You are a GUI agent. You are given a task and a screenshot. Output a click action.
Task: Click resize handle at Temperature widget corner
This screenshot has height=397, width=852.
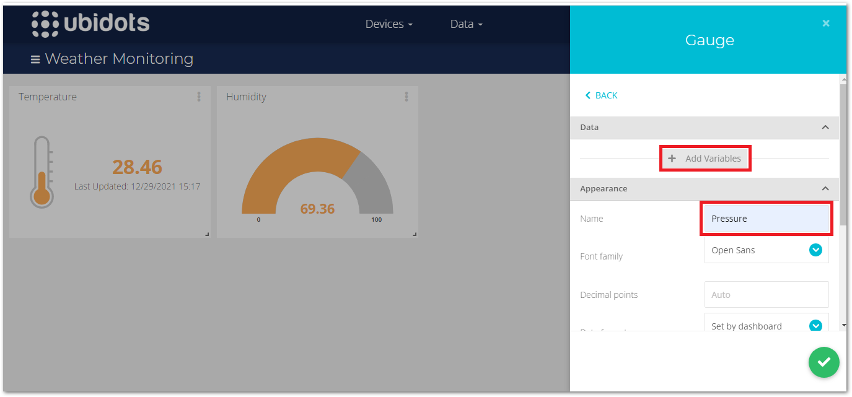207,234
